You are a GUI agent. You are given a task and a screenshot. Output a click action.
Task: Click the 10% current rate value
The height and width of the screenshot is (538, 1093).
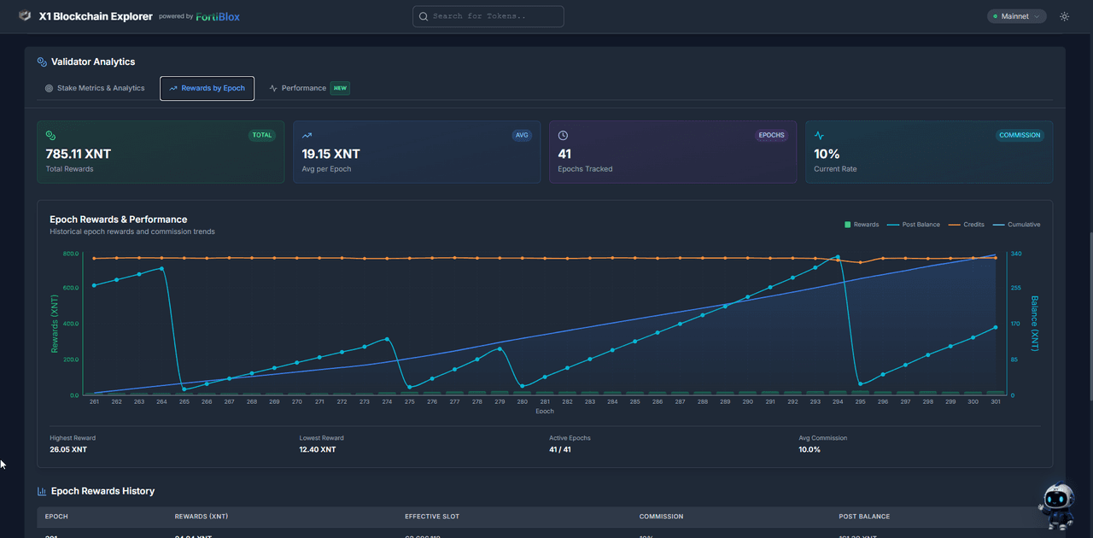pos(827,155)
